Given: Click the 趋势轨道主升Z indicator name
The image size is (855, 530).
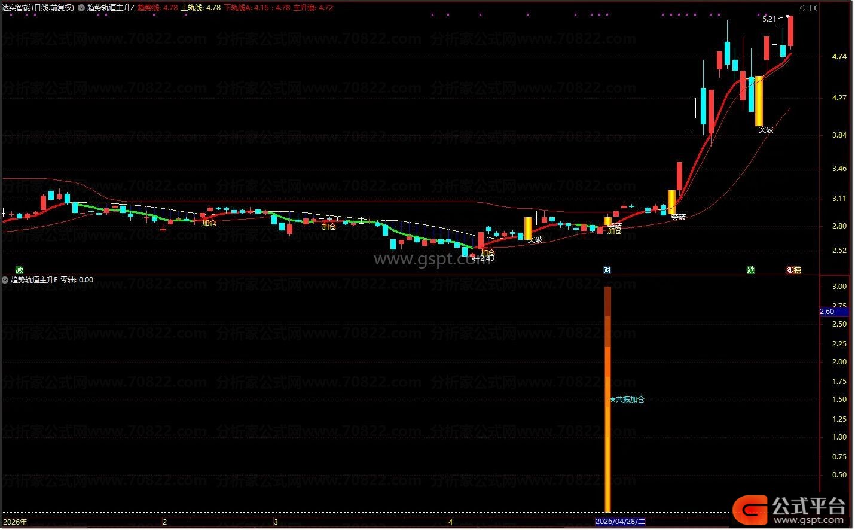Looking at the screenshot, I should pos(111,8).
